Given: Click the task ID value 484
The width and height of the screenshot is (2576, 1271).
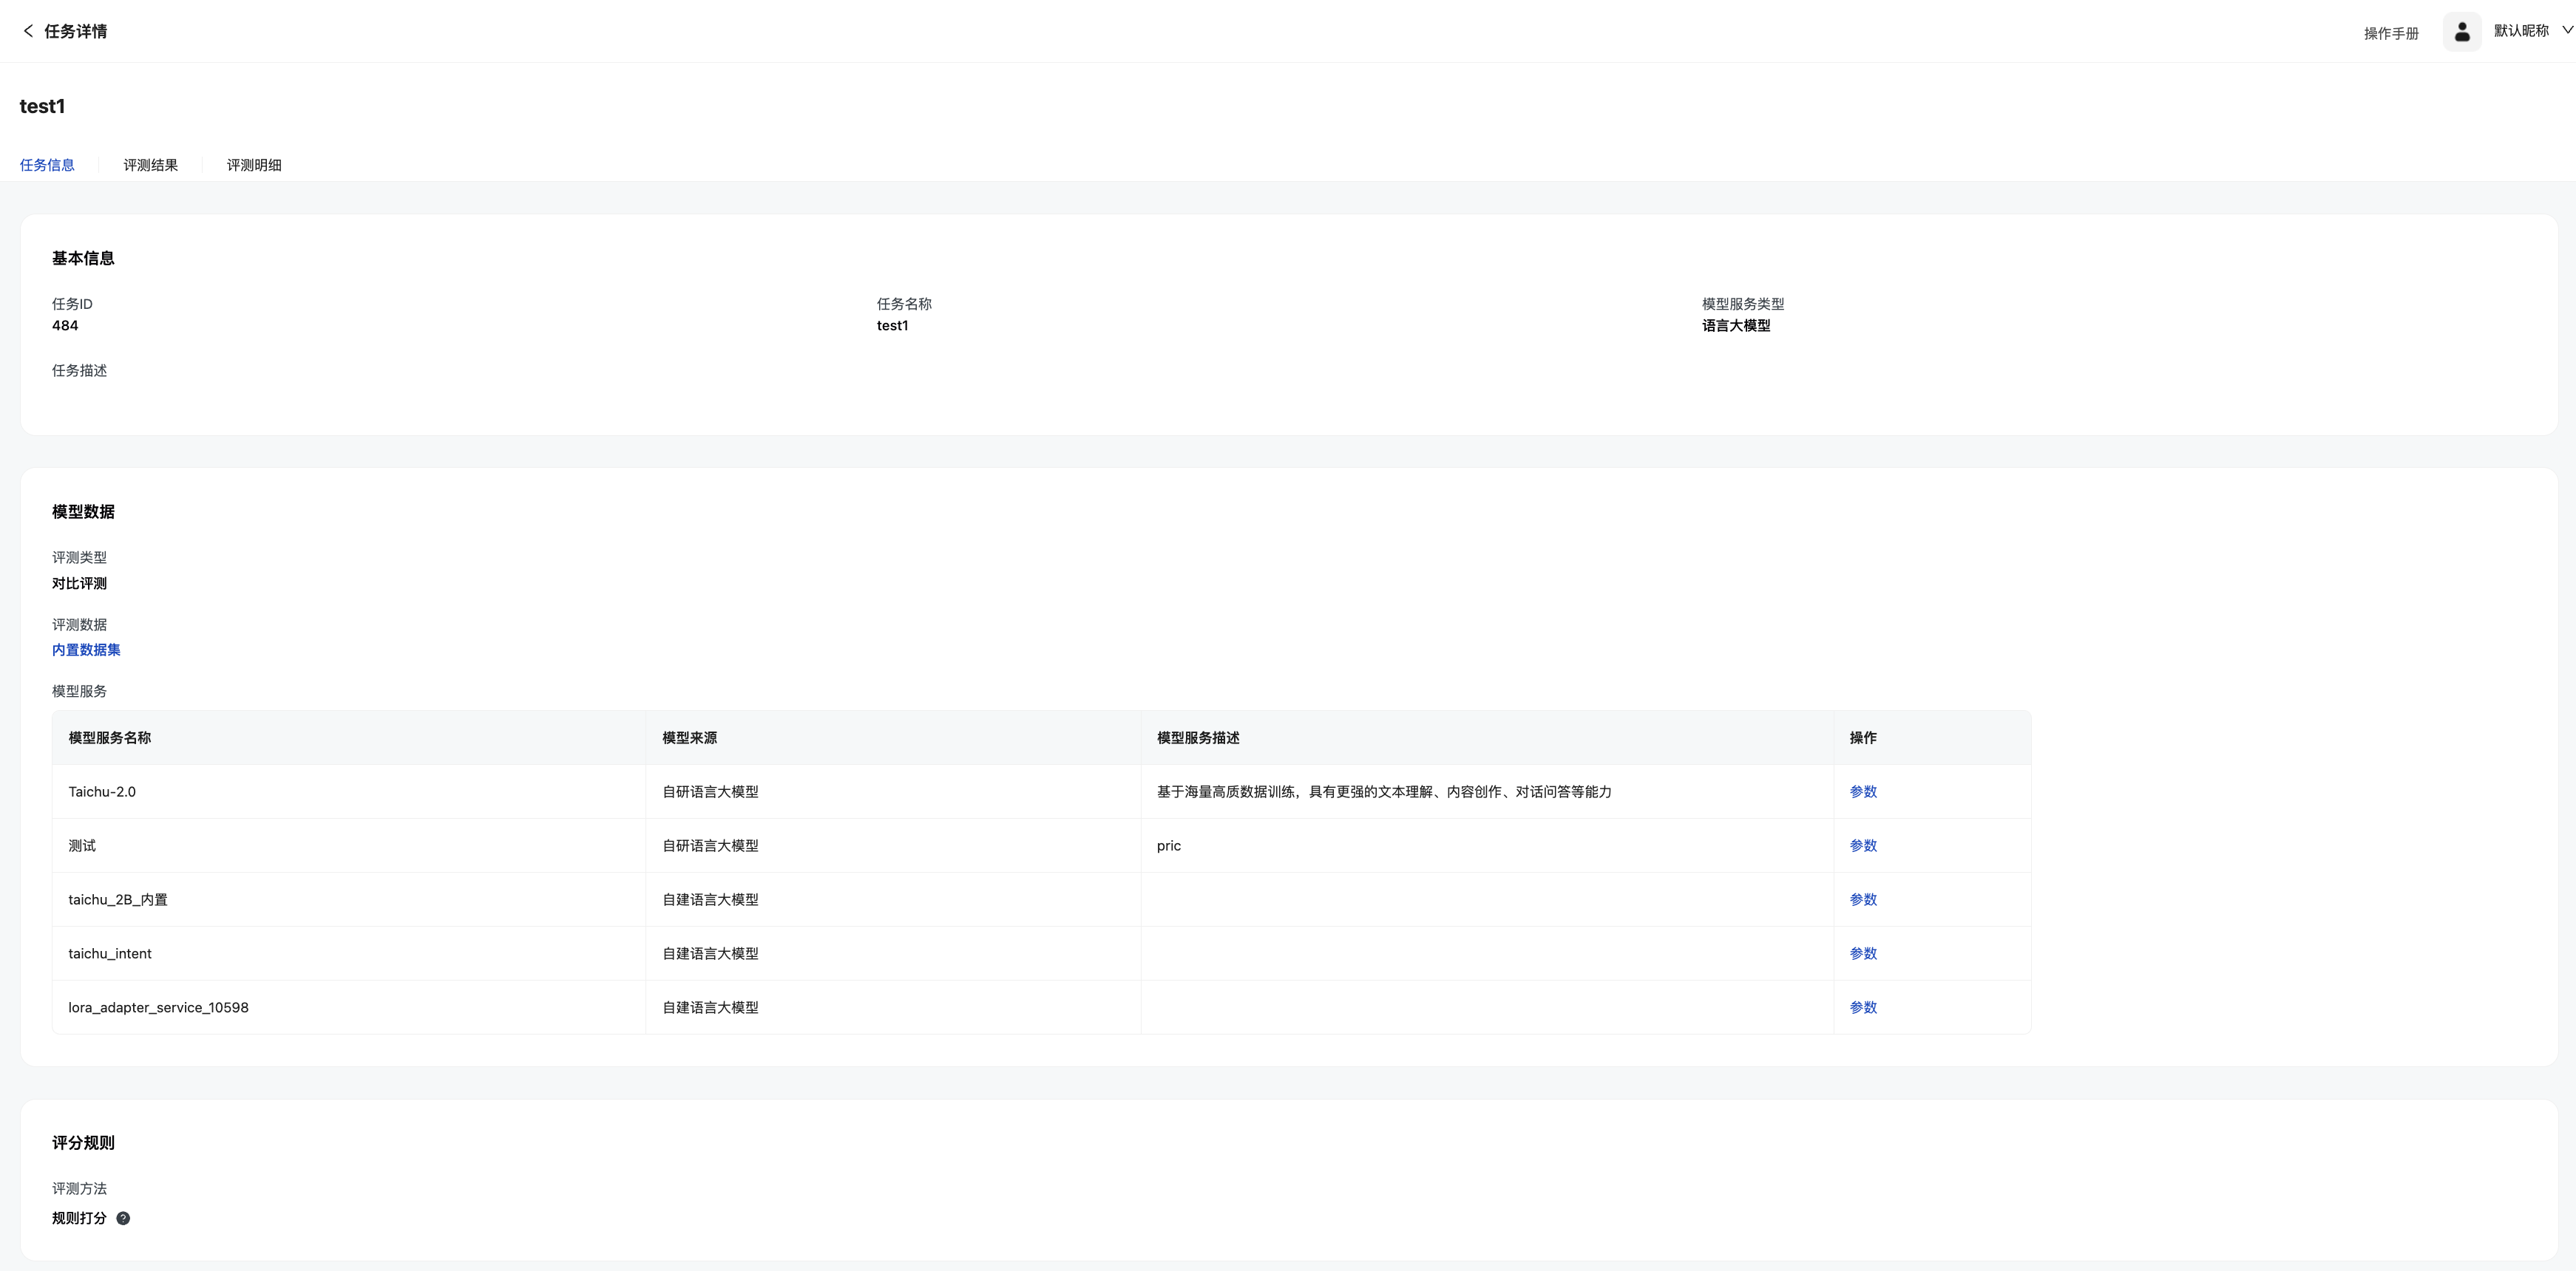Looking at the screenshot, I should coord(65,326).
